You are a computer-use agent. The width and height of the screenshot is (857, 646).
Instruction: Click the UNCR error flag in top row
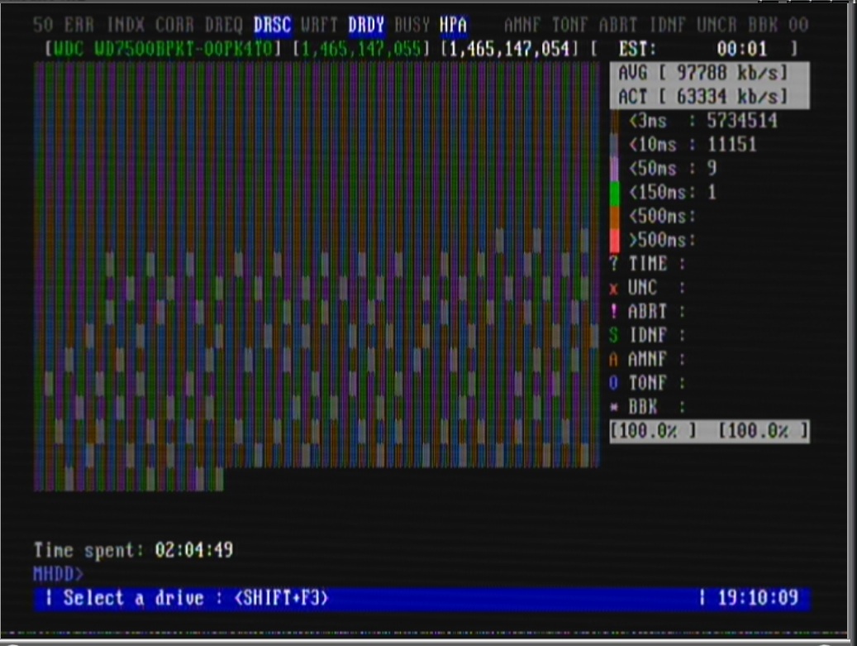click(x=717, y=25)
